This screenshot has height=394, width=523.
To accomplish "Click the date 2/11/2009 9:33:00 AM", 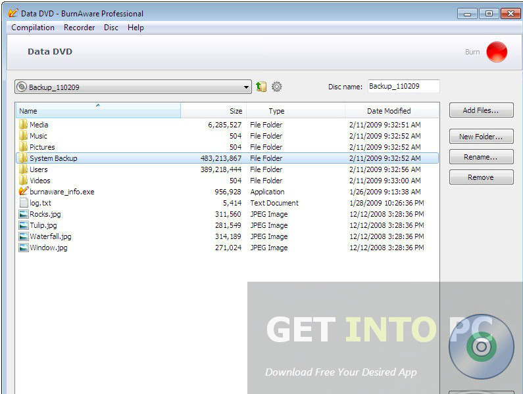I will pyautogui.click(x=385, y=181).
